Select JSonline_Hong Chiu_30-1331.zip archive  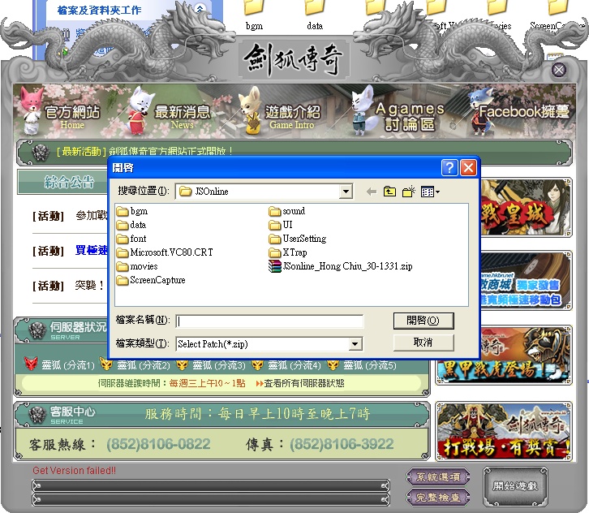coord(341,266)
